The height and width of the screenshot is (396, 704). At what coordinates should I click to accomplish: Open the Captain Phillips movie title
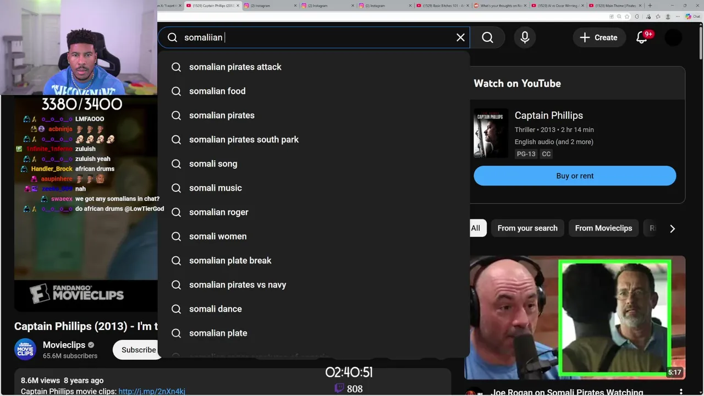coord(548,116)
